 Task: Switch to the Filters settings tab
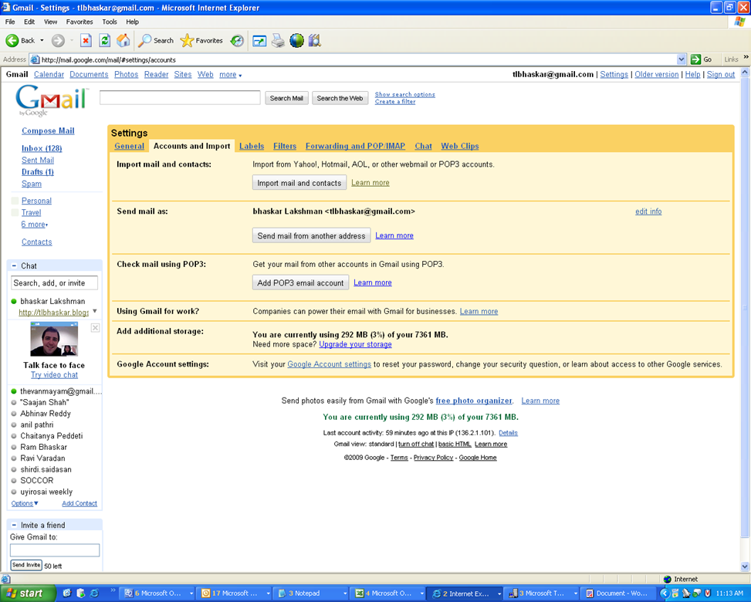285,146
